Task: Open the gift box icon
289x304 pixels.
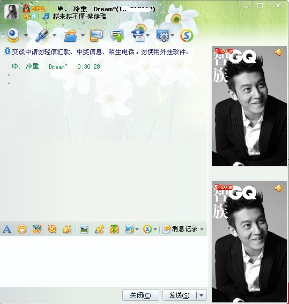Action: [114, 229]
